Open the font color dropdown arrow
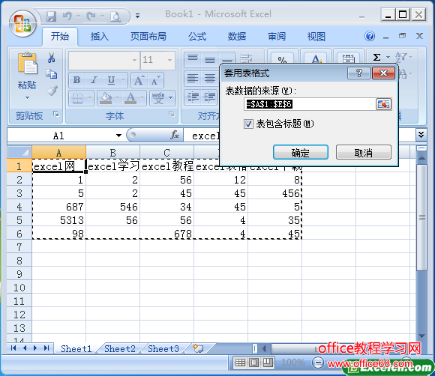Screen dimensions: 435x376 pyautogui.click(x=142, y=98)
